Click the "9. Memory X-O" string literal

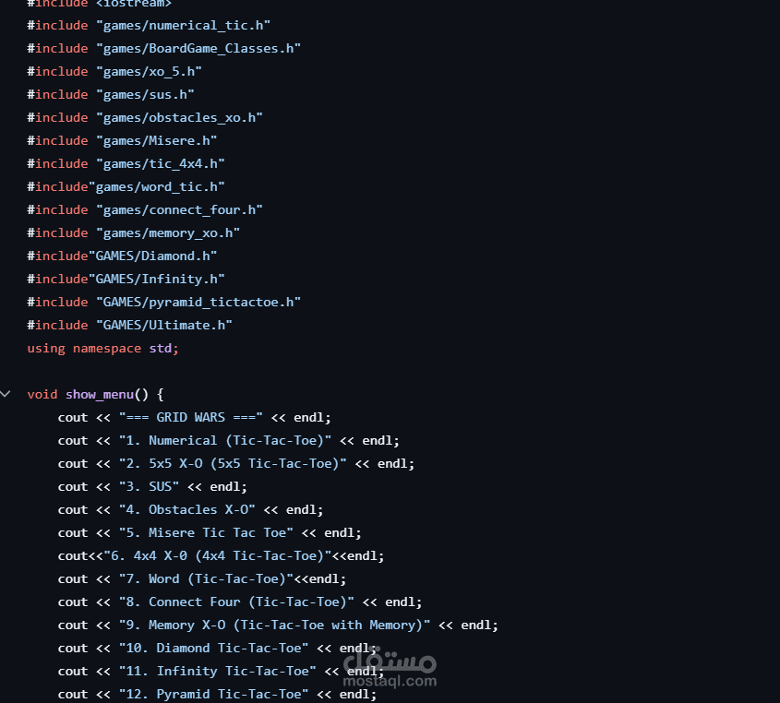pos(274,625)
